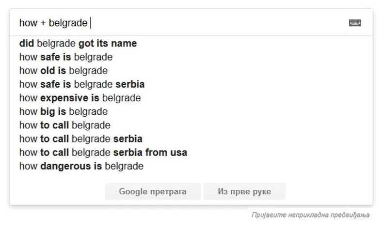Image resolution: width=383 pixels, height=230 pixels.
Task: Select 'how to call belgrade serbia from usa'
Action: [103, 153]
